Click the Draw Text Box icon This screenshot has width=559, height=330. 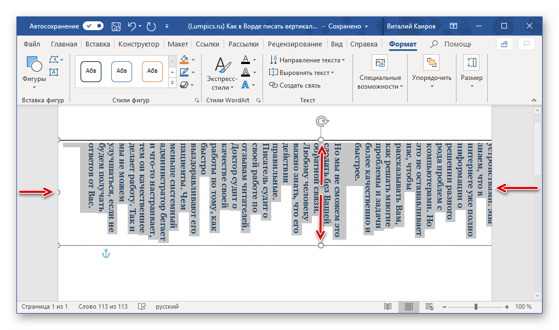click(x=54, y=72)
